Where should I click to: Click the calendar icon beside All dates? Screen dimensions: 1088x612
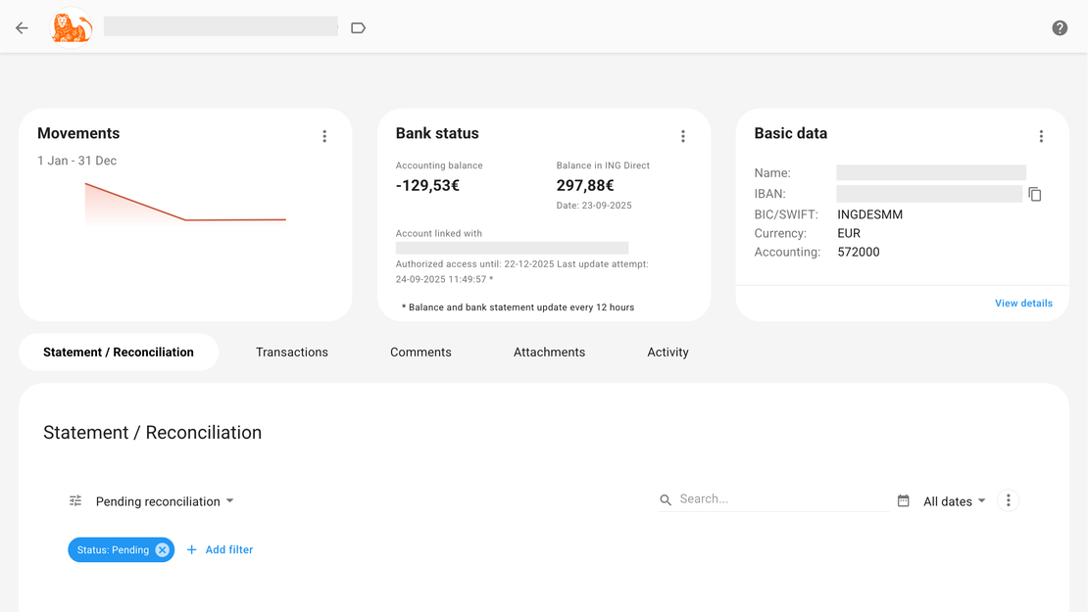(904, 501)
